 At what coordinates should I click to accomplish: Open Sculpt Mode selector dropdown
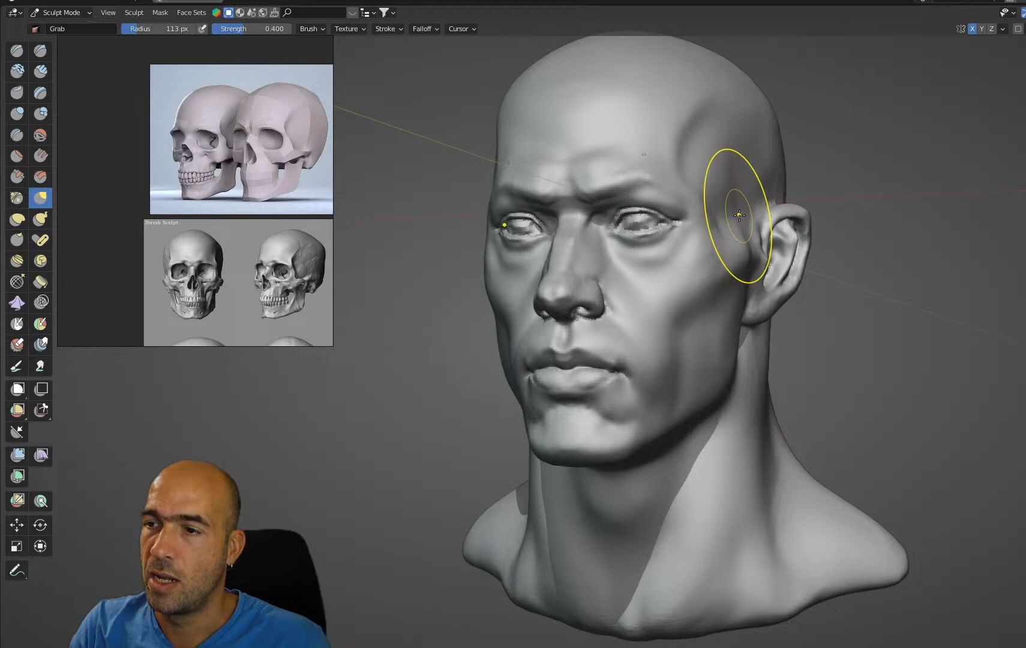[61, 13]
